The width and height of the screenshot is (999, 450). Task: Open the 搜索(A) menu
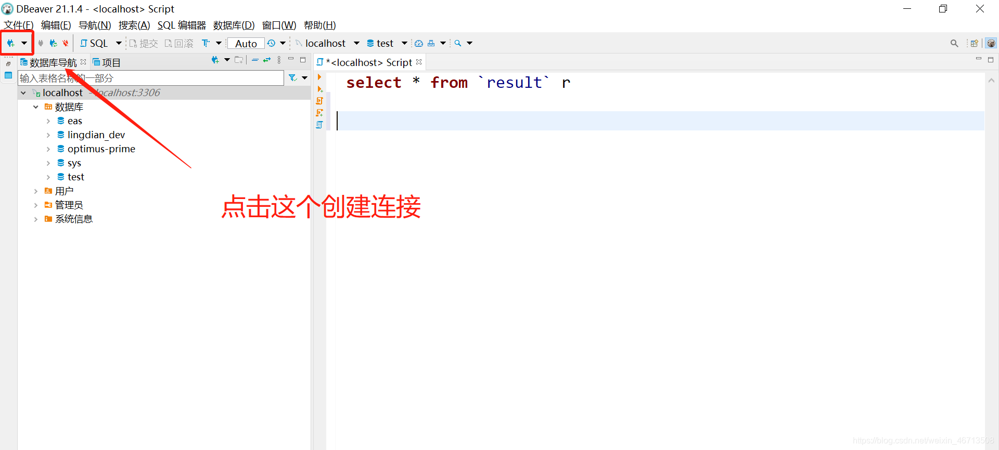(134, 25)
